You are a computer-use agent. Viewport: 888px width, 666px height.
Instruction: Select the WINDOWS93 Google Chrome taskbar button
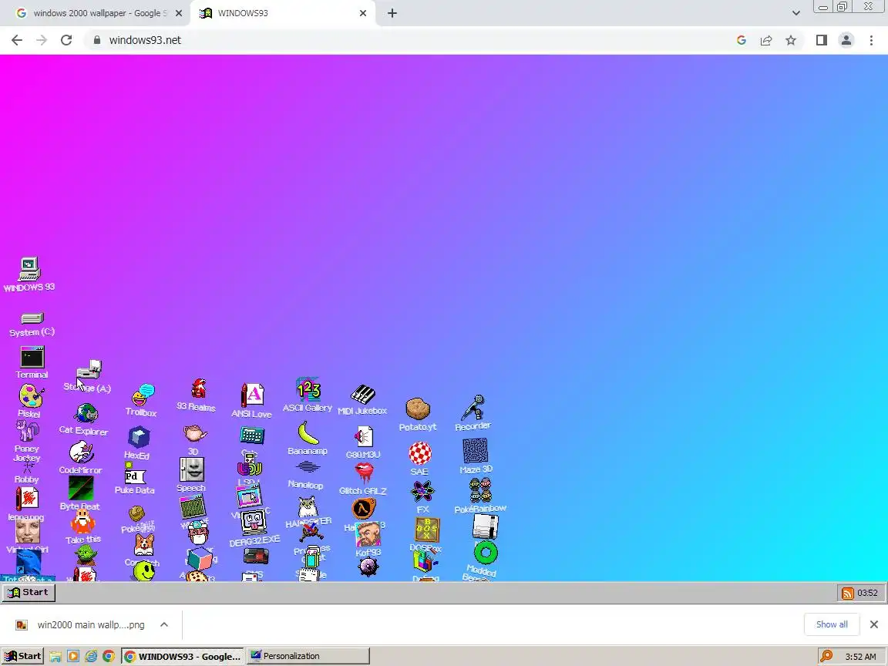click(183, 657)
